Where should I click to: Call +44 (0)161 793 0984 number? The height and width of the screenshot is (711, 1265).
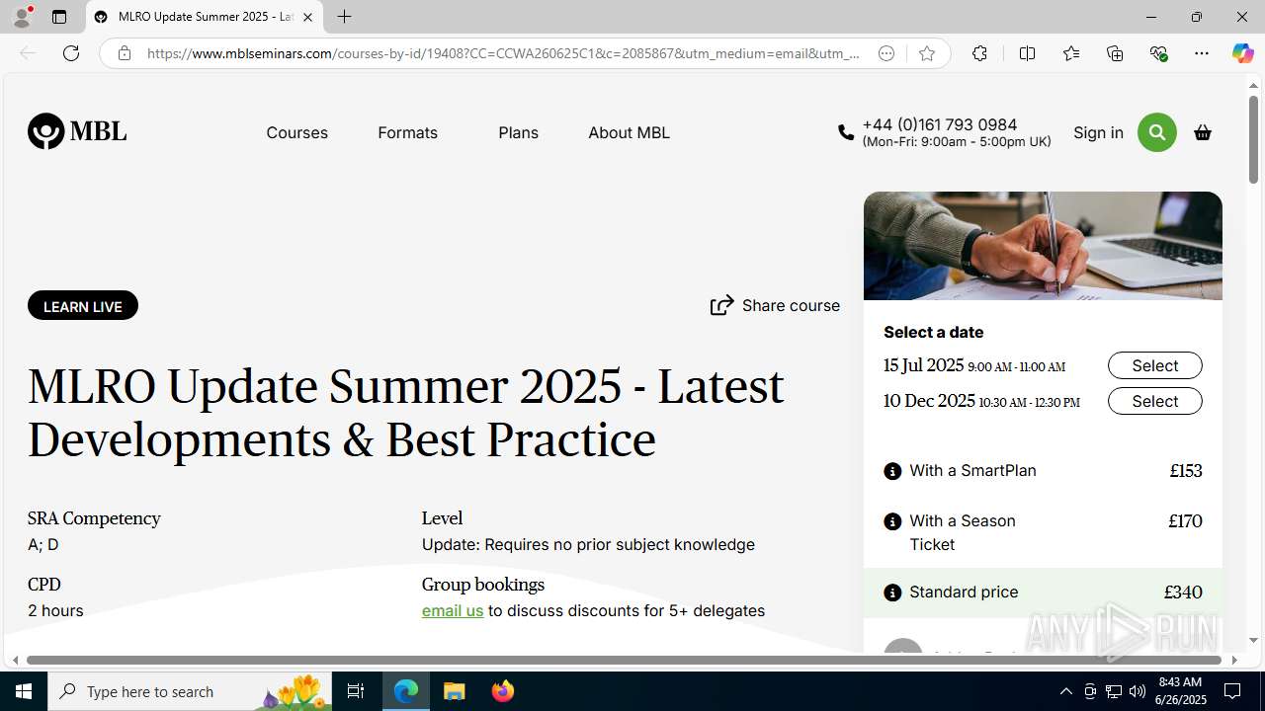939,124
